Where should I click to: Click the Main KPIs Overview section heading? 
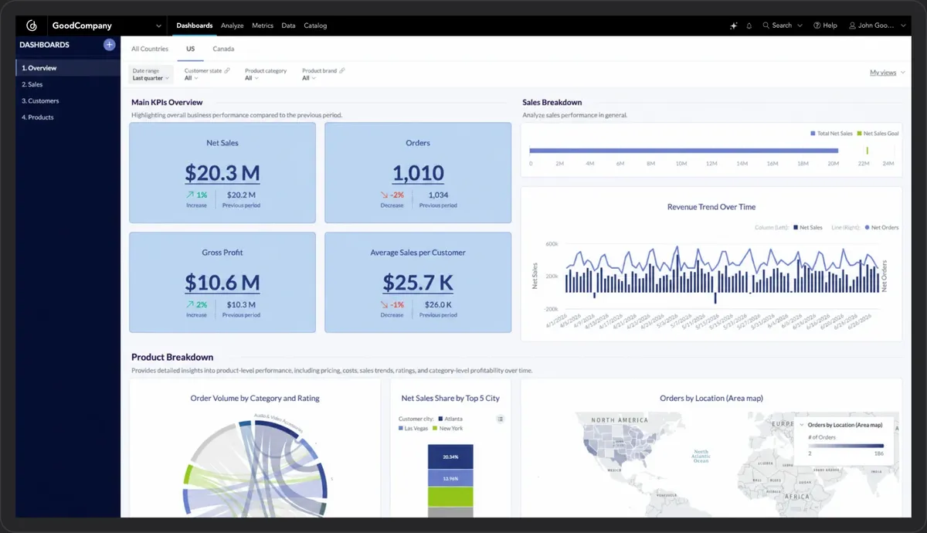(x=167, y=102)
